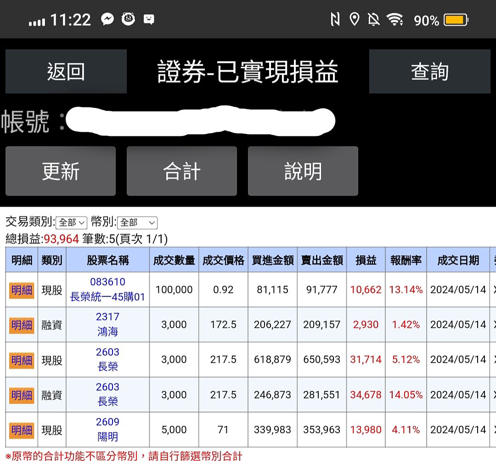Click price cell 172.5
496x461 pixels.
click(223, 325)
